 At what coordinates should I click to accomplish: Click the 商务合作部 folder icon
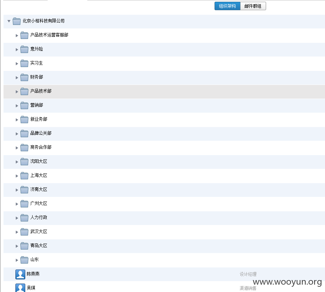point(24,147)
